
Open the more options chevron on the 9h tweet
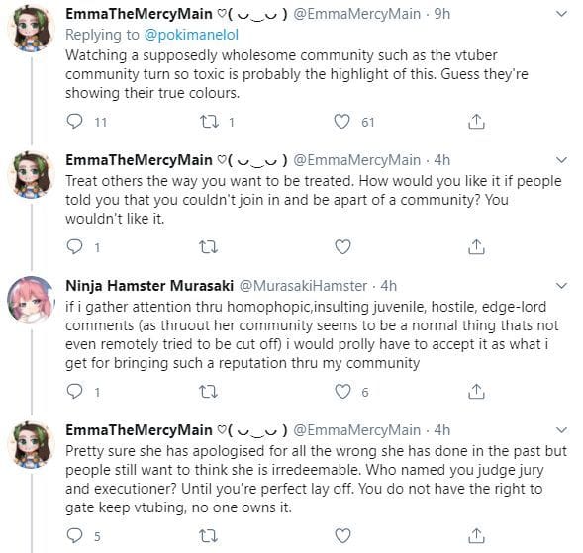pyautogui.click(x=561, y=14)
